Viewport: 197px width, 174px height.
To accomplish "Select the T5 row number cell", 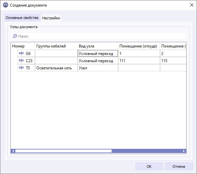I will [26, 68].
